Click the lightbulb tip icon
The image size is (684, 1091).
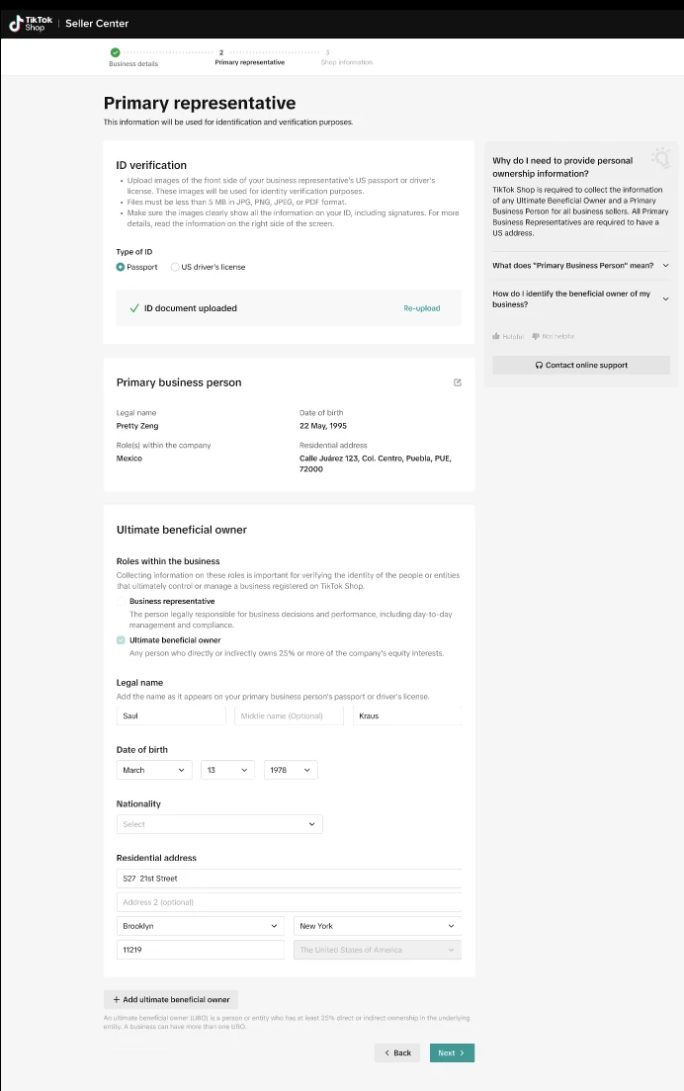[661, 158]
